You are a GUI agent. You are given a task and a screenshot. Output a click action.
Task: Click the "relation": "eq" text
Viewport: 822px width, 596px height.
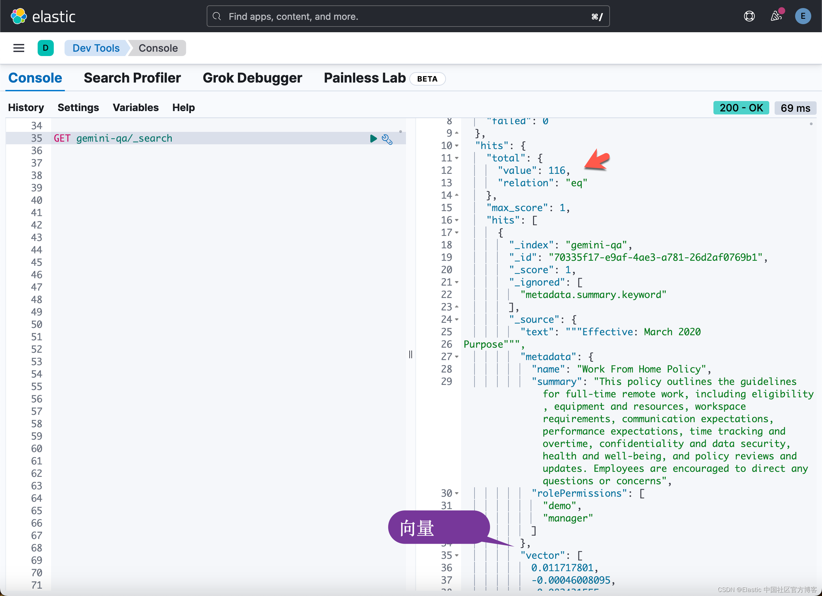tap(542, 183)
